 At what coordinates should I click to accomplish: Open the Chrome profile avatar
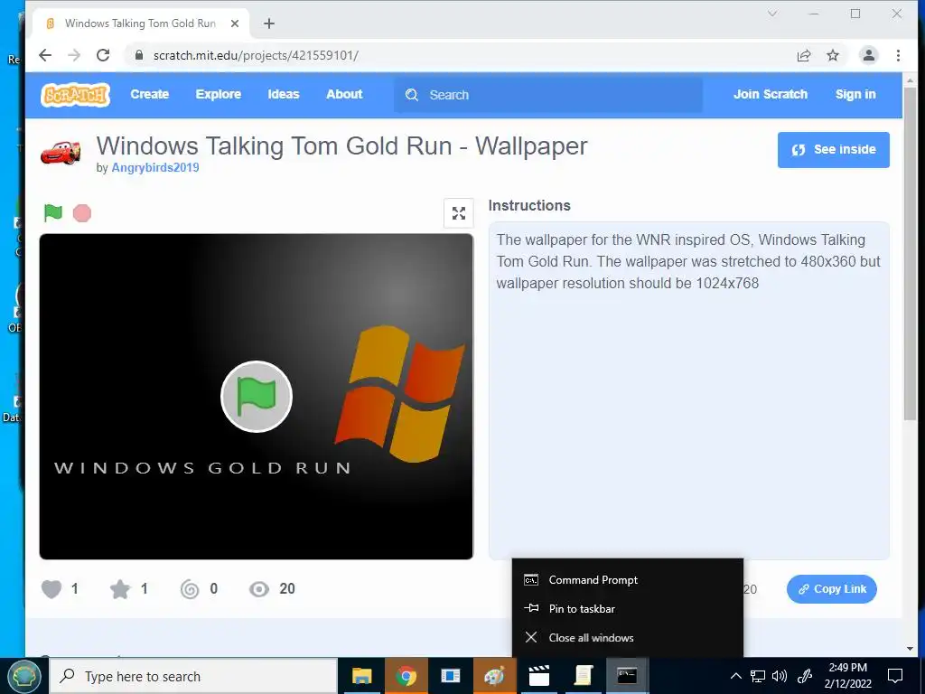[x=868, y=55]
